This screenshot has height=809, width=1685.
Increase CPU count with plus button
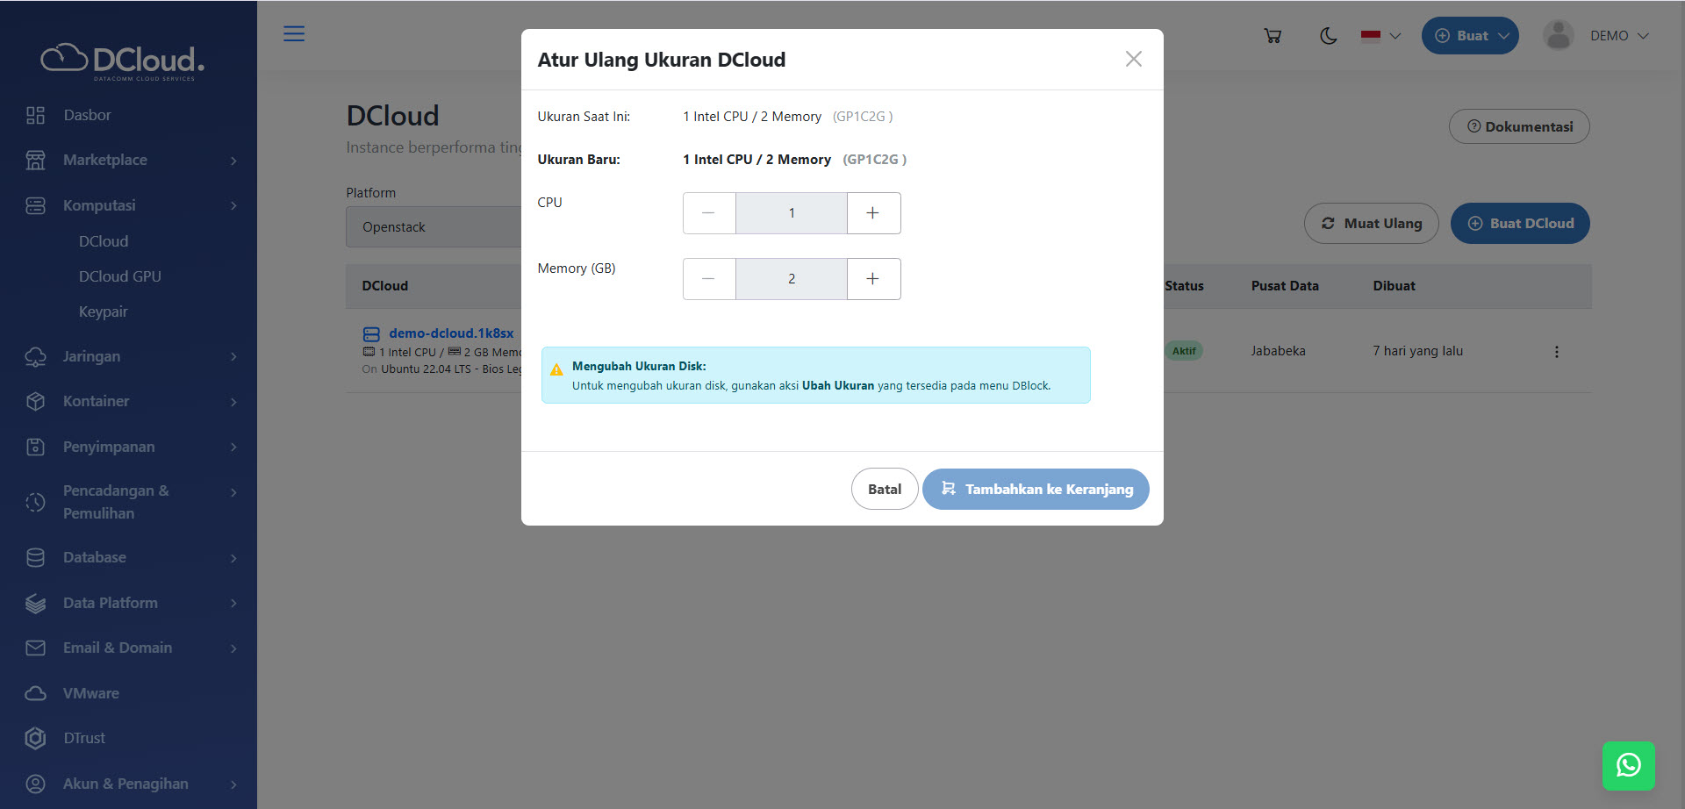(873, 213)
